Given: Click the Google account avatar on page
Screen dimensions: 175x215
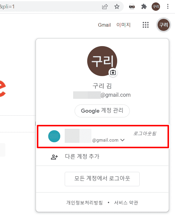Looking at the screenshot, I should pos(164,25).
